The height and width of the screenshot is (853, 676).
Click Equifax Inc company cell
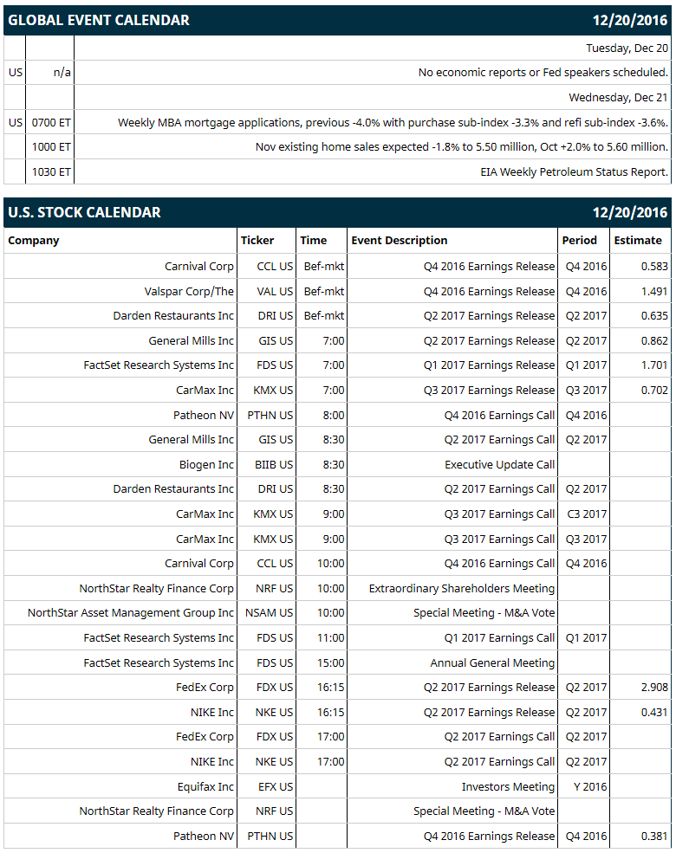(x=205, y=786)
